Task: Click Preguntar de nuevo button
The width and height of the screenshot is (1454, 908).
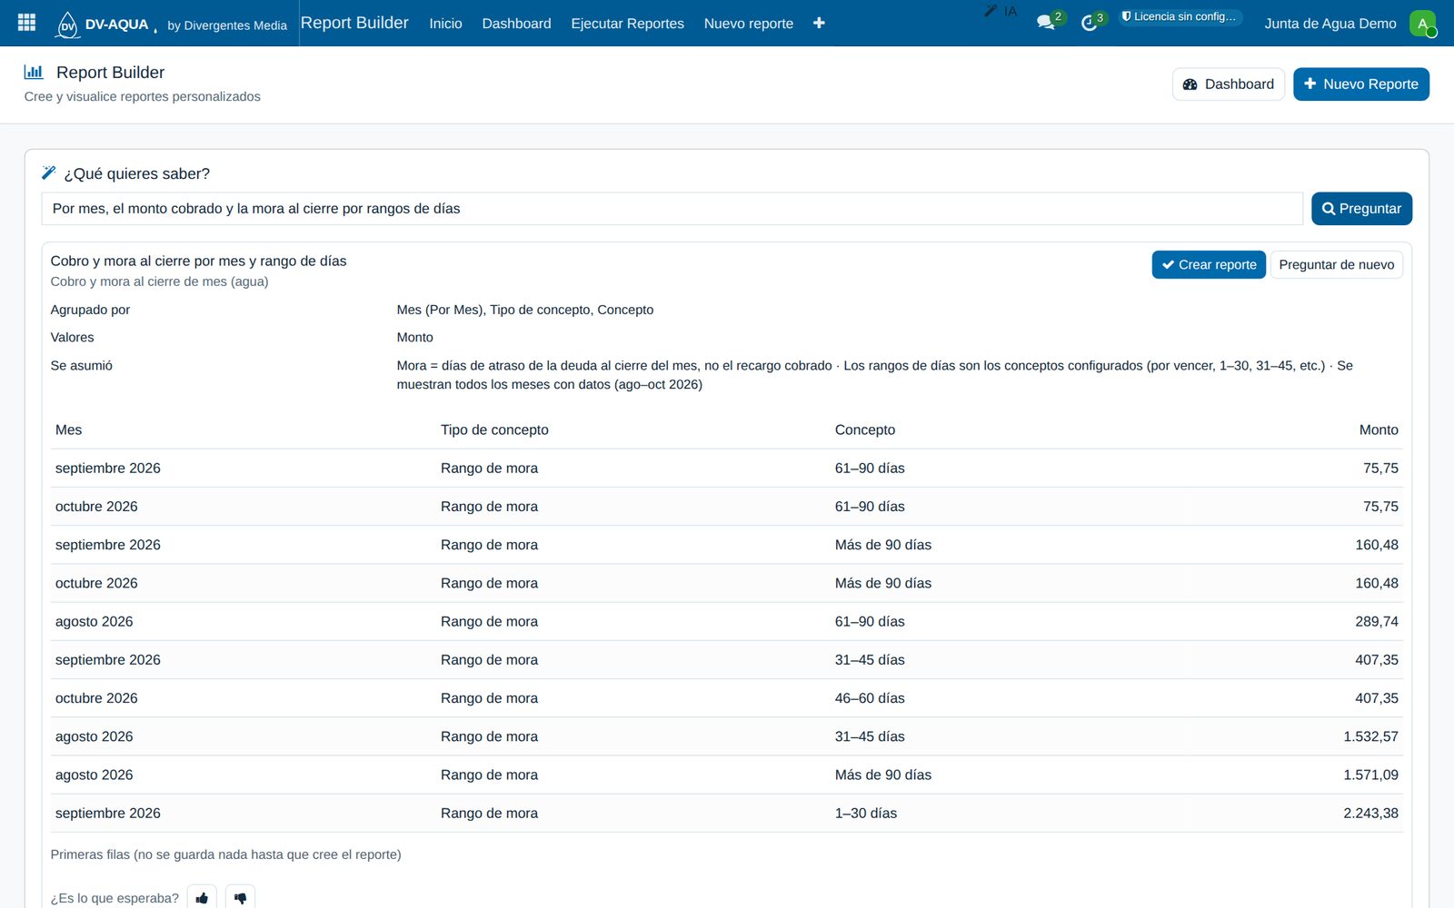Action: coord(1336,265)
